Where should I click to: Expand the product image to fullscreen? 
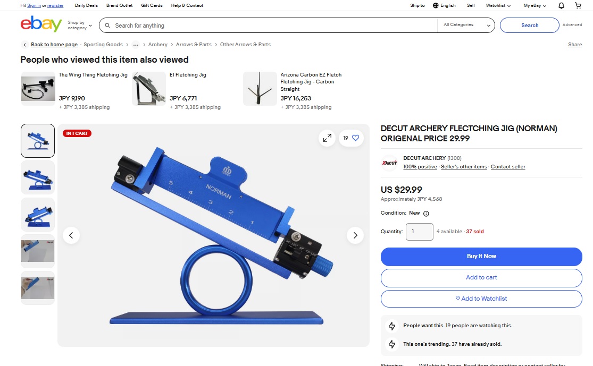click(327, 138)
